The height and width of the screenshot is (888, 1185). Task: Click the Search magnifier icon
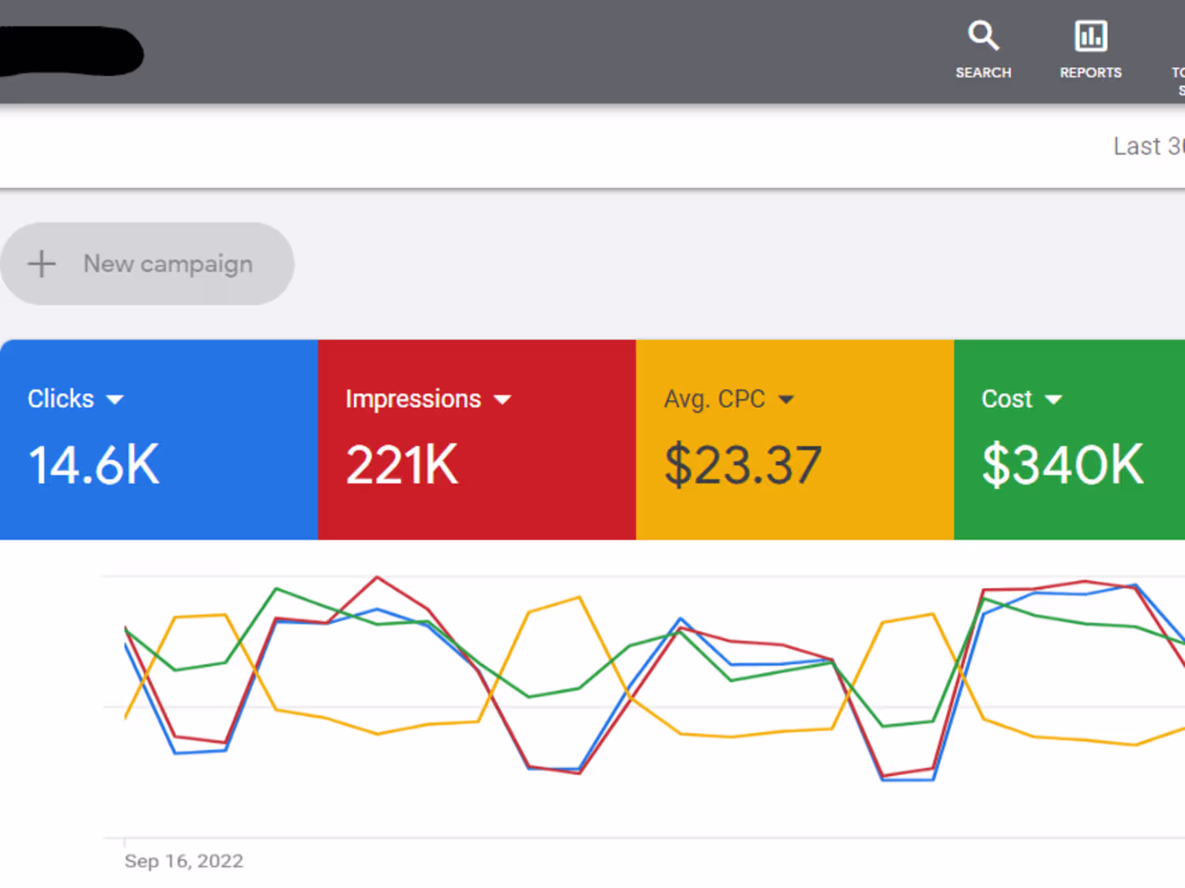(983, 36)
